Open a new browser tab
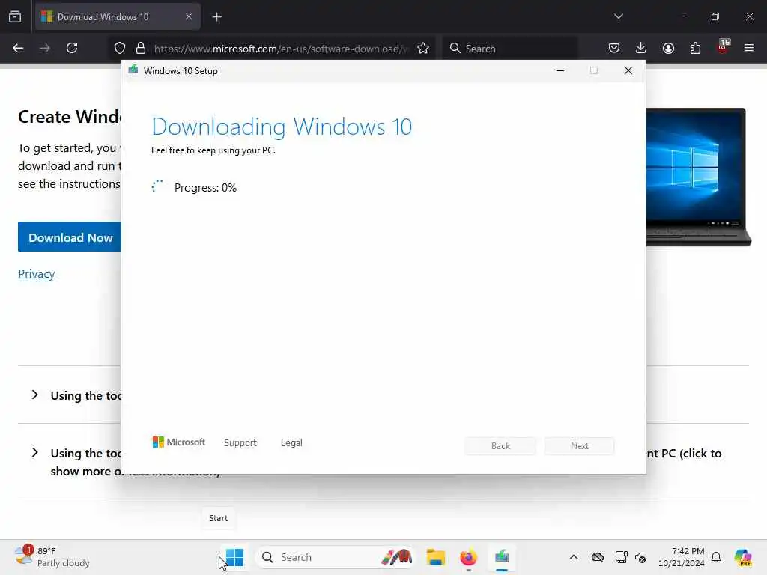Image resolution: width=767 pixels, height=575 pixels. (x=217, y=17)
